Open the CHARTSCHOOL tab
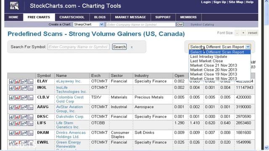 point(72,17)
